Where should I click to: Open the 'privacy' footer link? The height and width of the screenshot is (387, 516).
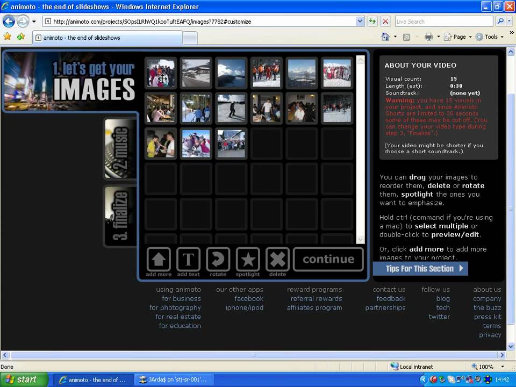pyautogui.click(x=490, y=335)
